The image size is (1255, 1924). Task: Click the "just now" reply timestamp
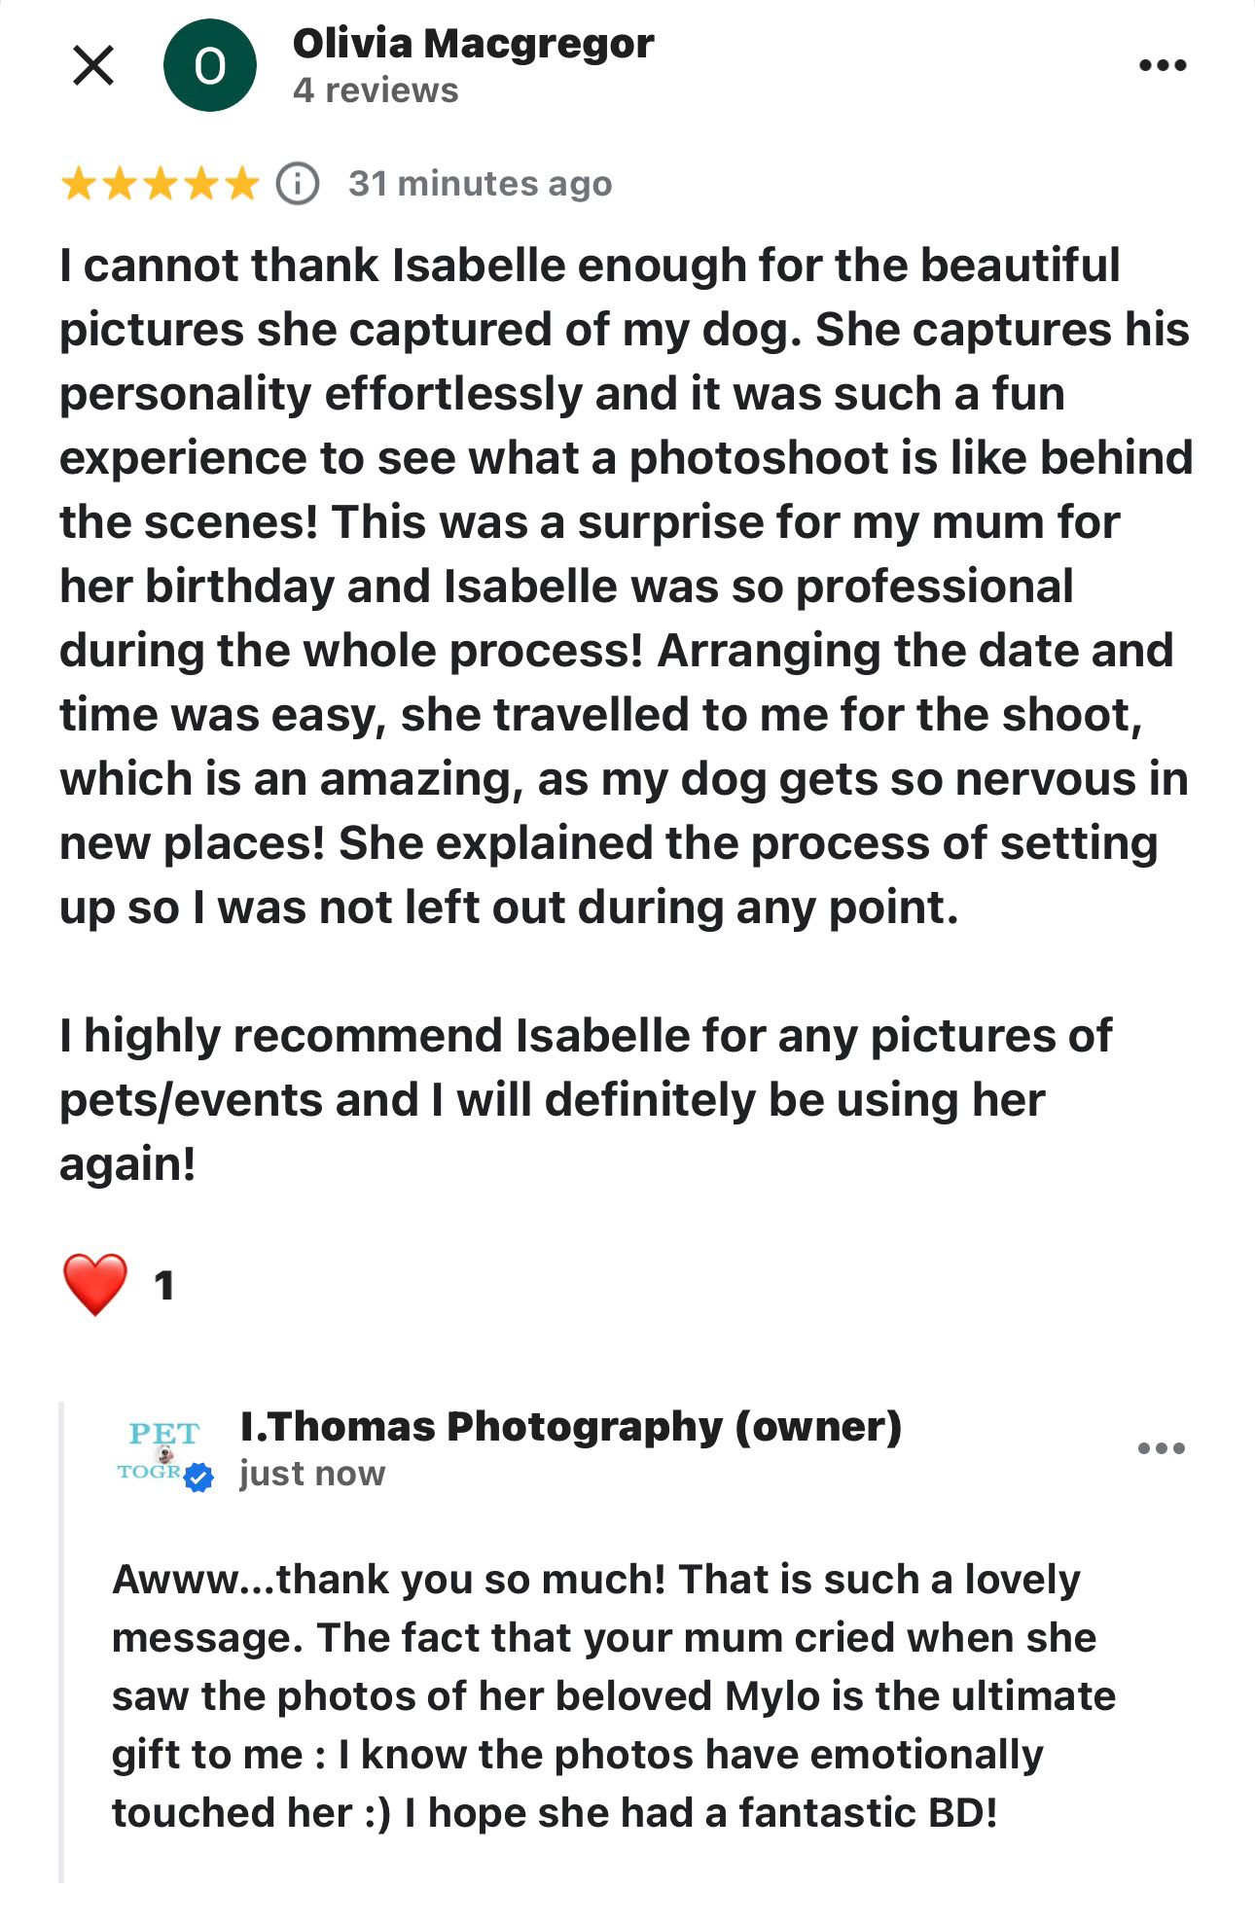click(312, 1474)
